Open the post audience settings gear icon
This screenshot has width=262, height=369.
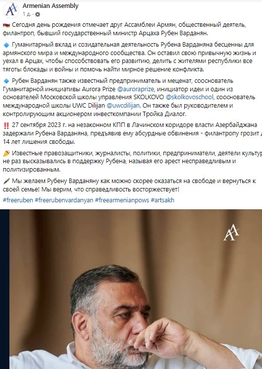37,14
